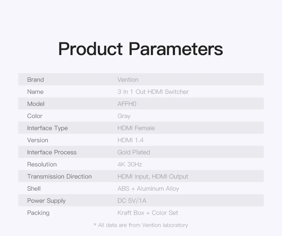This screenshot has width=282, height=236.
Task: Select the Brand row label
Action: [x=35, y=80]
